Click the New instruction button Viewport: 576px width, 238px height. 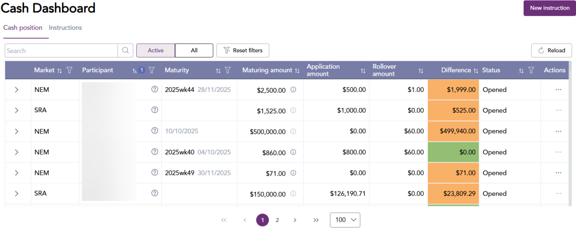tap(549, 8)
